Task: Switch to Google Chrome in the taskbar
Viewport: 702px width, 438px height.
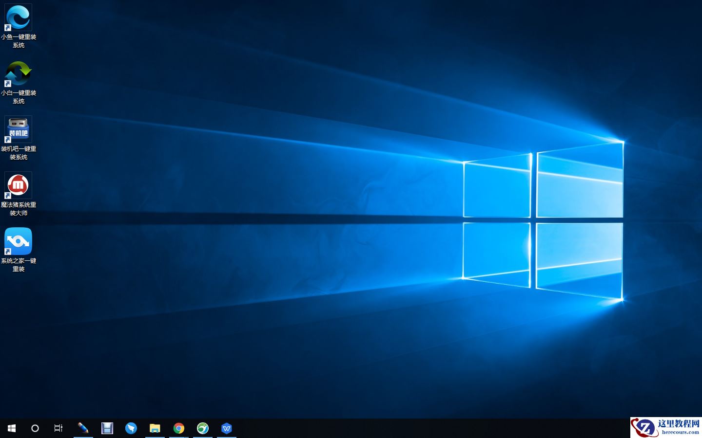Action: [179, 428]
